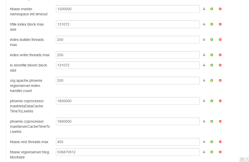Viewport: 249px width, 162px height.
Task: Click lock icon for hbase.master.namespace.init.timeout
Action: [x=204, y=9]
